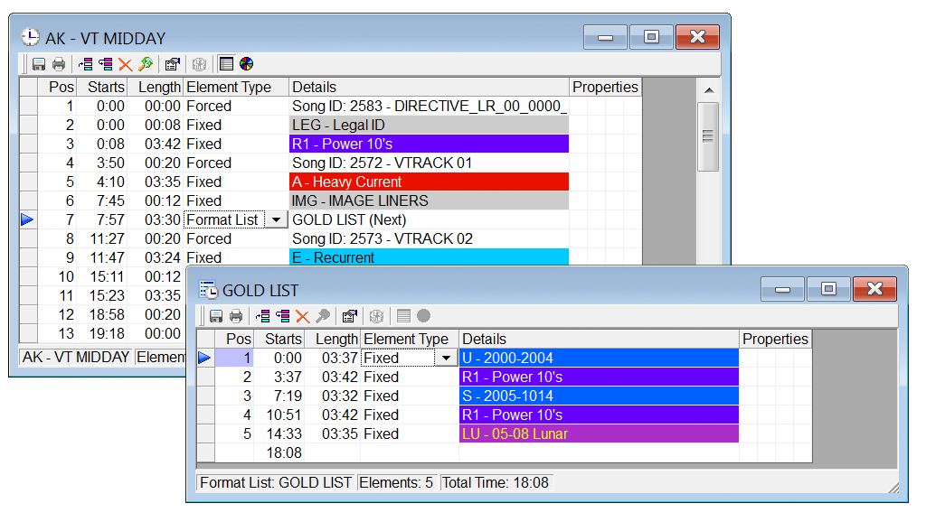926x522 pixels.
Task: Select the red A - Heavy Current cell
Action: pyautogui.click(x=429, y=182)
